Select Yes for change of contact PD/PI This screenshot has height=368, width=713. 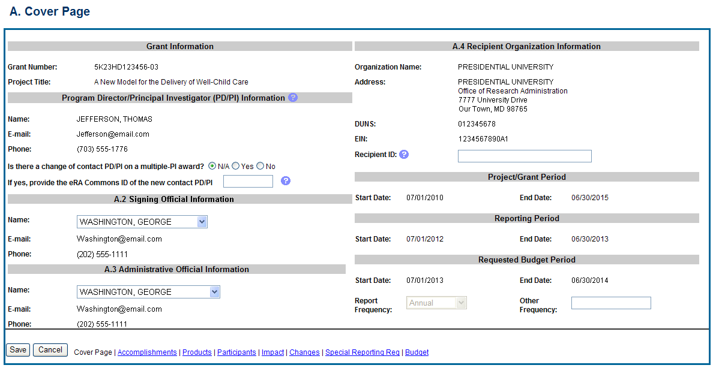pyautogui.click(x=236, y=166)
